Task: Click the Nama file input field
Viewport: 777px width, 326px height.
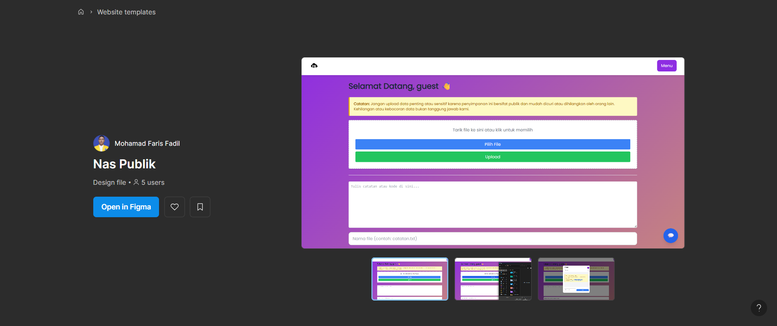Action: pos(493,239)
